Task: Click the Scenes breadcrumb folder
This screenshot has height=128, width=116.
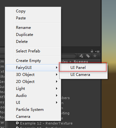Action: (x=81, y=62)
